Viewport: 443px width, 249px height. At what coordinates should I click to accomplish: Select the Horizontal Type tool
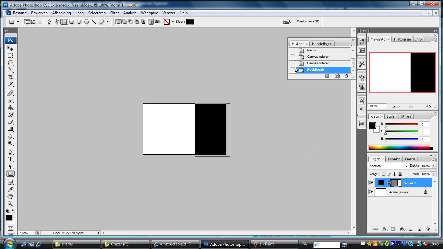point(10,159)
